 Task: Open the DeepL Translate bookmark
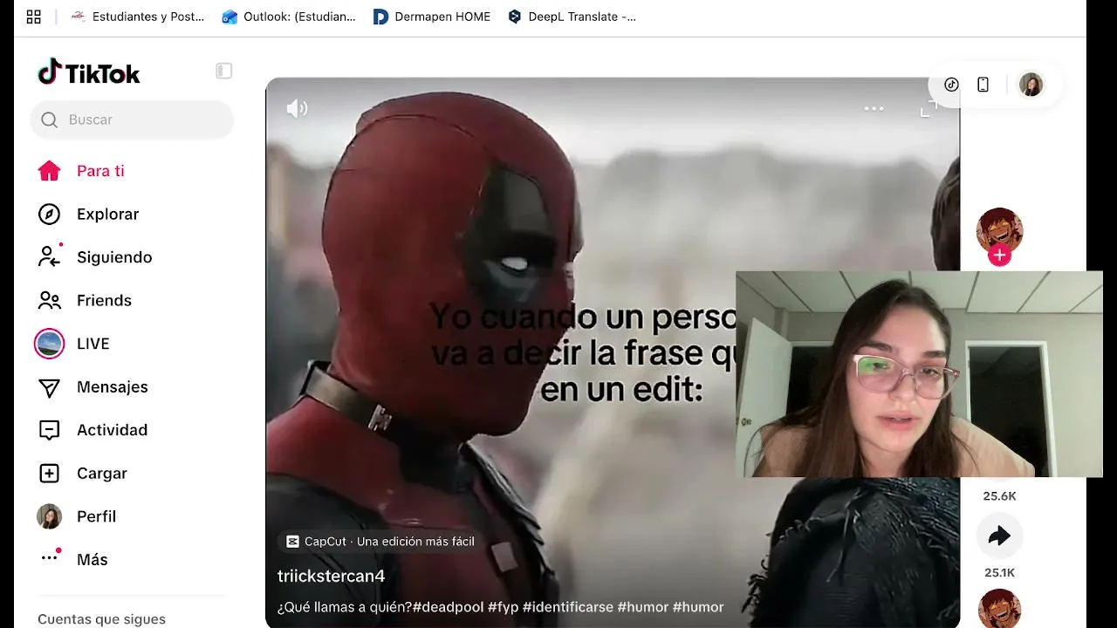click(572, 17)
